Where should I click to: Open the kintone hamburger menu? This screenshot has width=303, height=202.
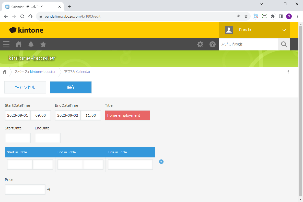point(6,44)
